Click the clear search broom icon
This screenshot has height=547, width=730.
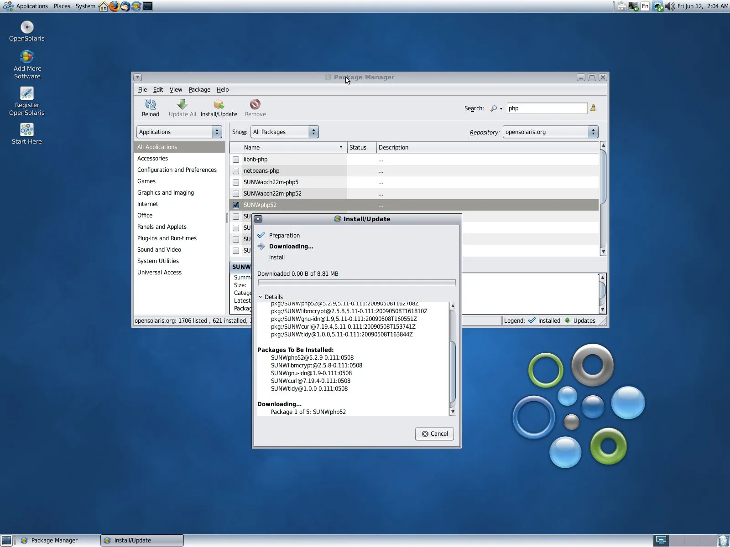pyautogui.click(x=593, y=108)
